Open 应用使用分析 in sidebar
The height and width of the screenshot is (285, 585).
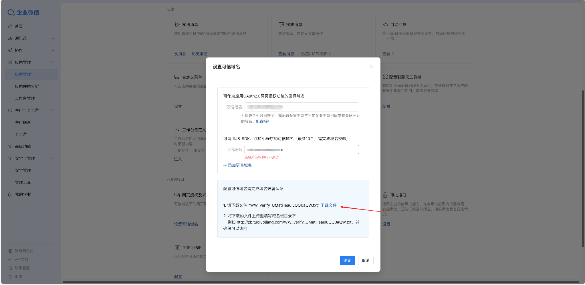coord(27,86)
